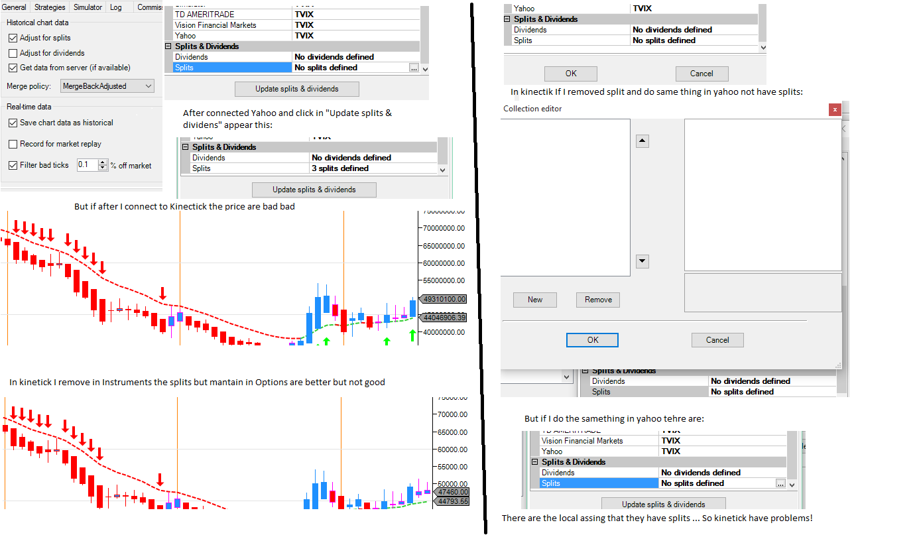Open the Strategies tab
The width and height of the screenshot is (917, 539).
coord(50,7)
